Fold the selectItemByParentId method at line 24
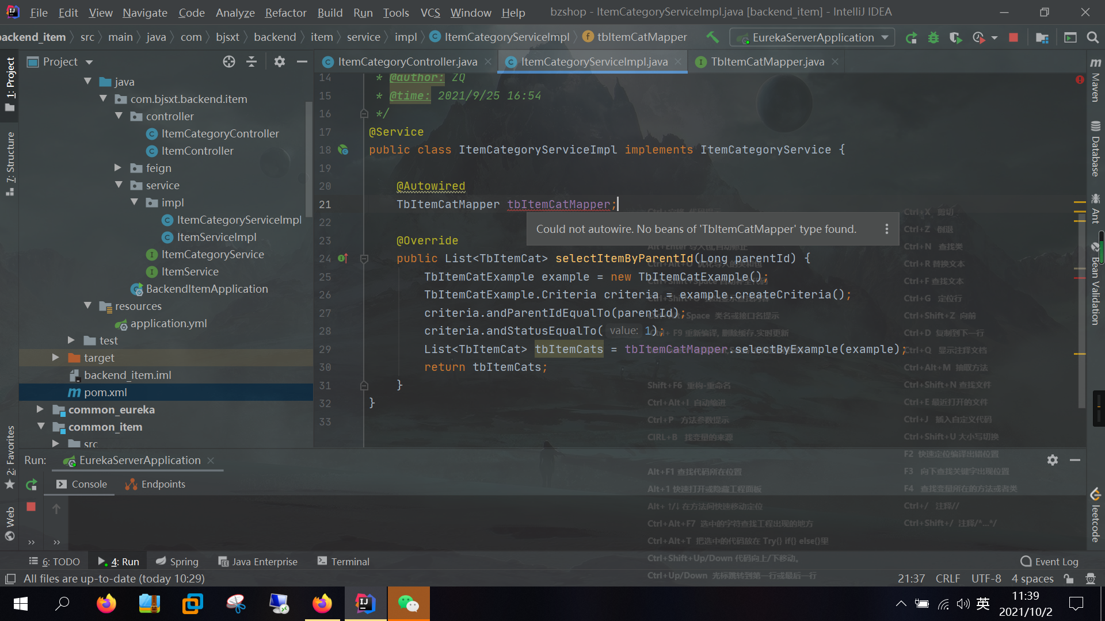The width and height of the screenshot is (1105, 621). click(364, 259)
